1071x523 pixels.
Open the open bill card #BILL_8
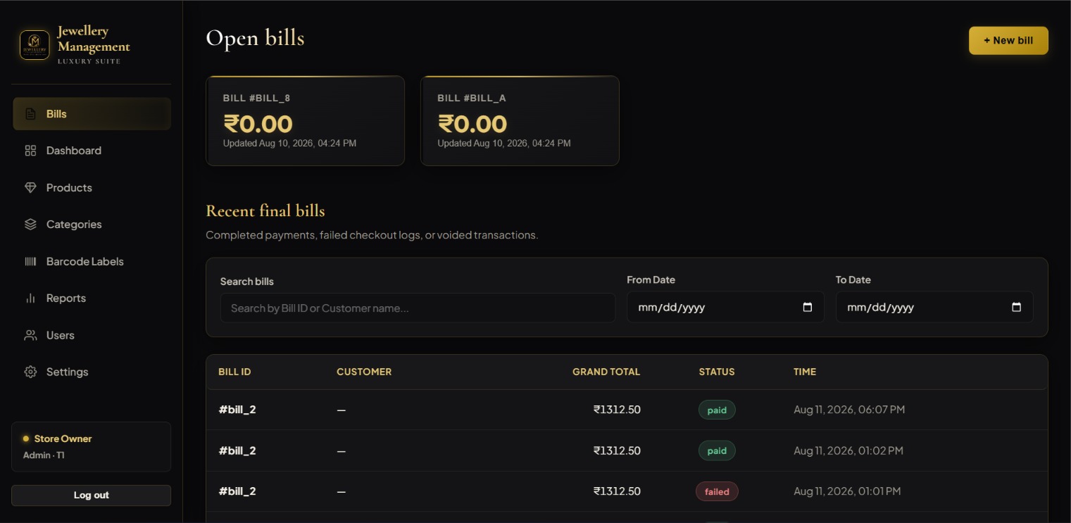[305, 121]
